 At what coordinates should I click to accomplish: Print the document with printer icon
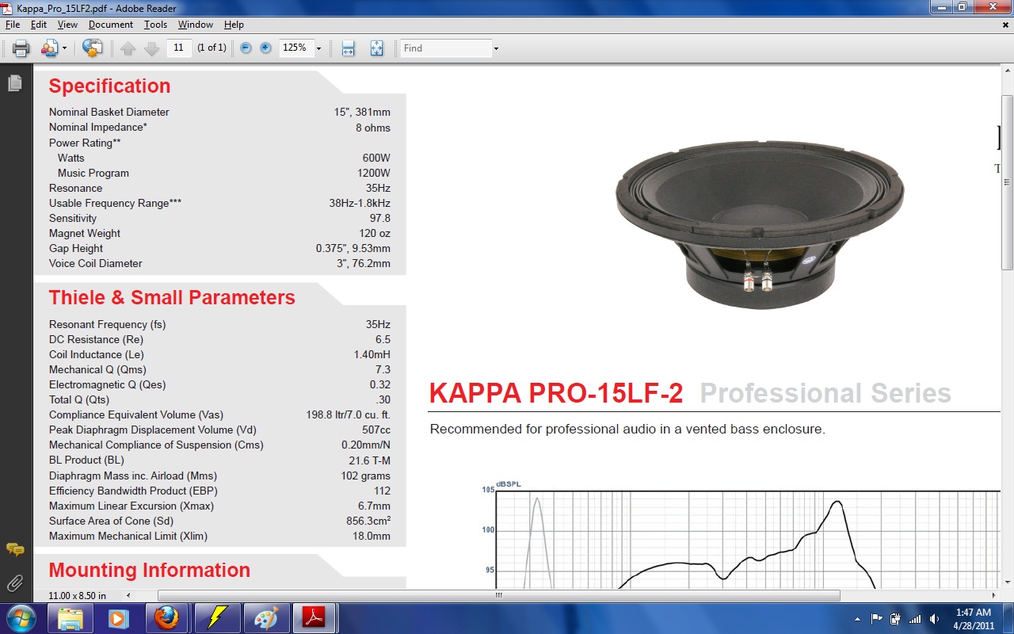[21, 48]
